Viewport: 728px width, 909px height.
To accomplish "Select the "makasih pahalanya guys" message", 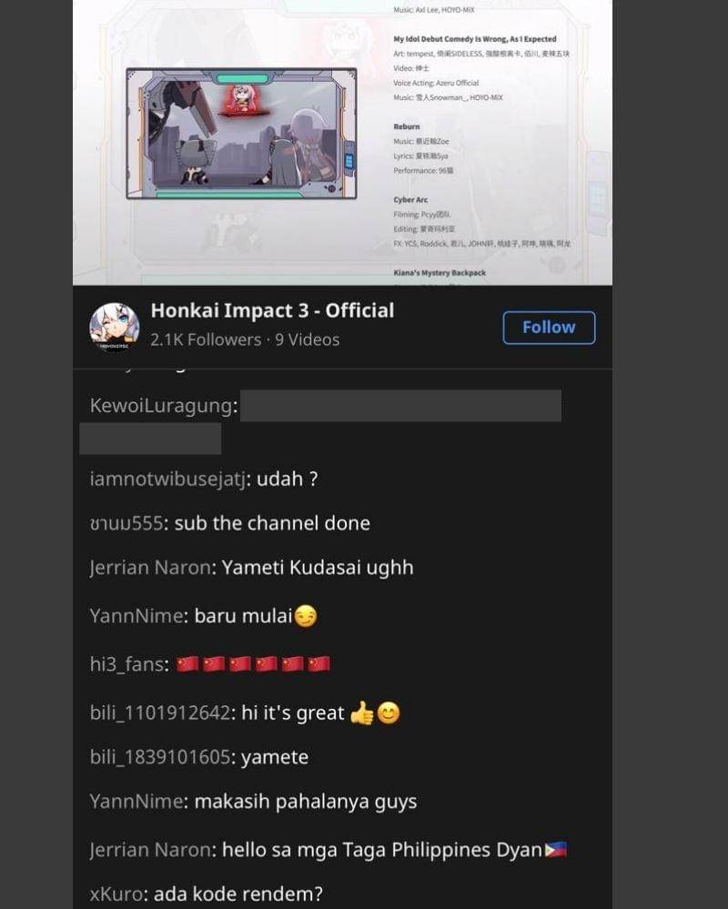I will click(306, 801).
